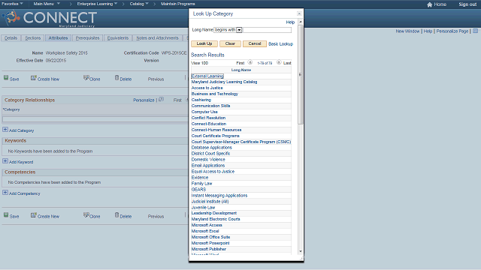The height and width of the screenshot is (270, 481).
Task: Switch to the Prerequisites tab
Action: [87, 38]
